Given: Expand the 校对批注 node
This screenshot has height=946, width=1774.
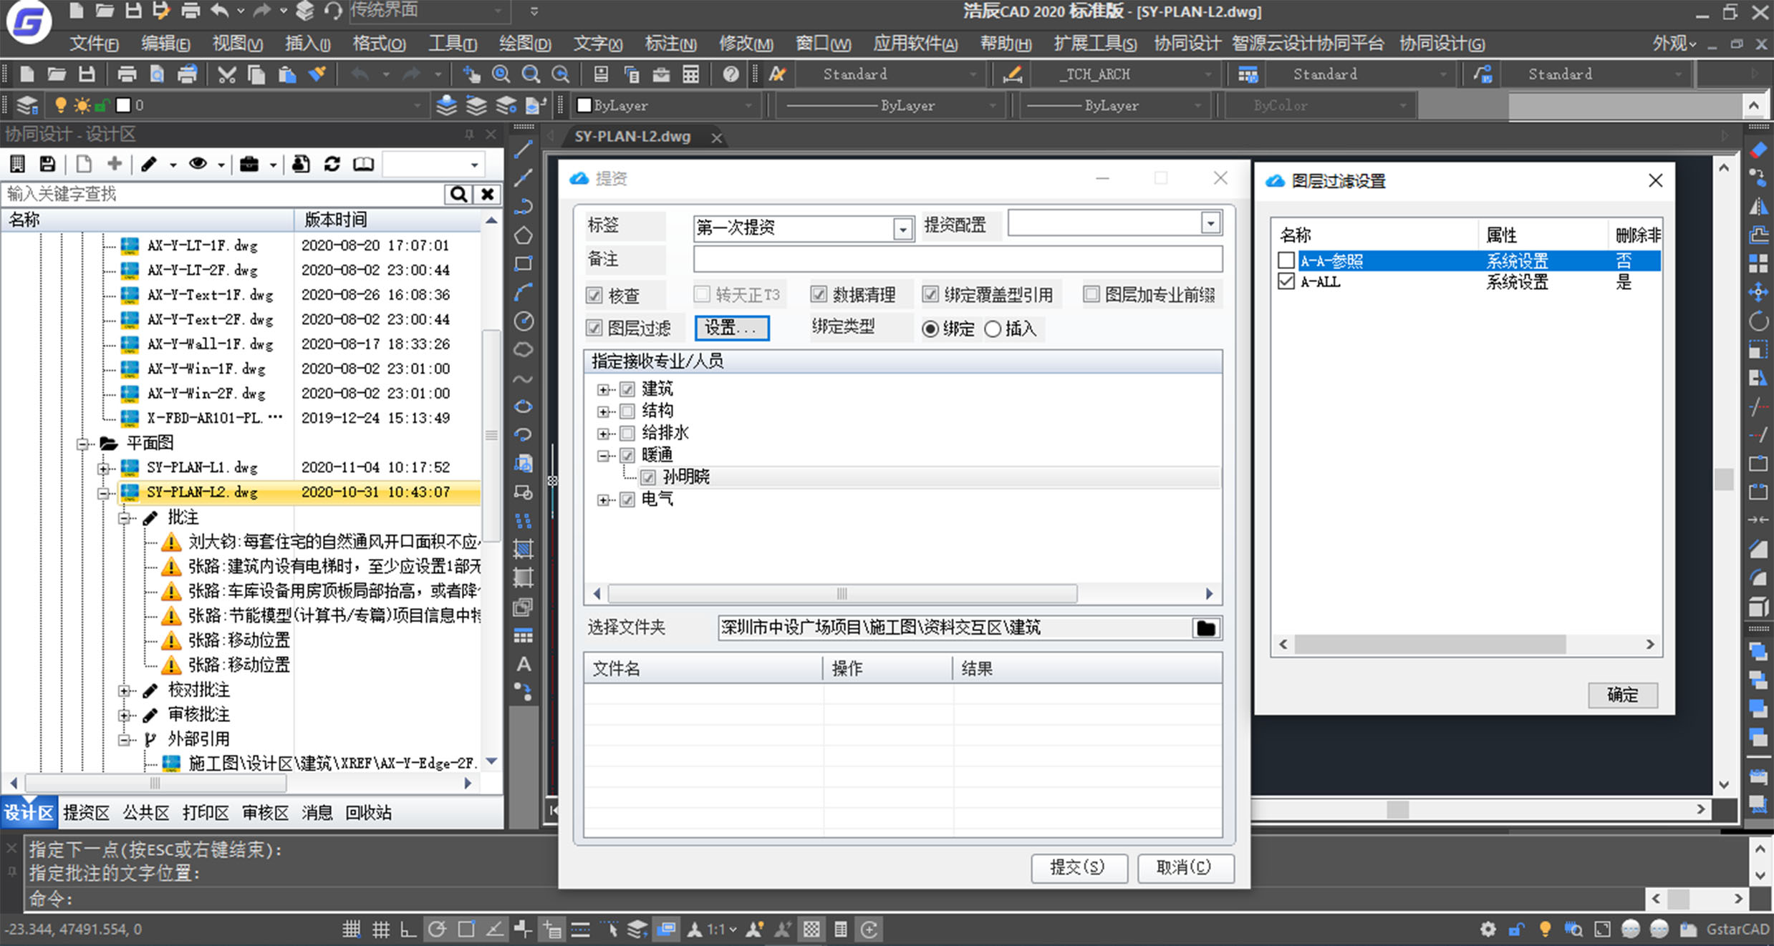Looking at the screenshot, I should [125, 691].
